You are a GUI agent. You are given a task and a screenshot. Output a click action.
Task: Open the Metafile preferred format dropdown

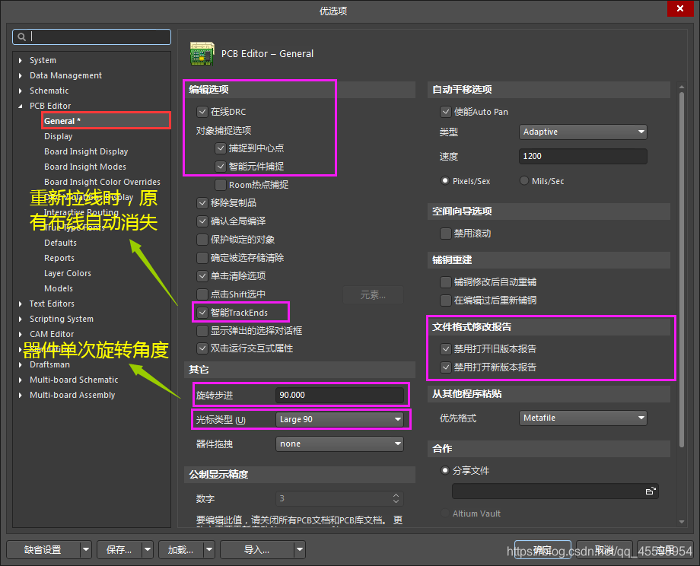coord(583,418)
